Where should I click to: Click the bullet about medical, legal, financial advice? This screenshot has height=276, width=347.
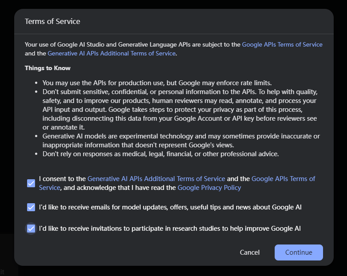160,154
